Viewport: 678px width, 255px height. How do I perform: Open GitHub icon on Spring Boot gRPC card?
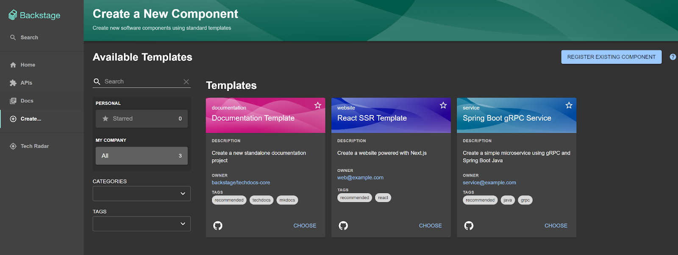[469, 226]
